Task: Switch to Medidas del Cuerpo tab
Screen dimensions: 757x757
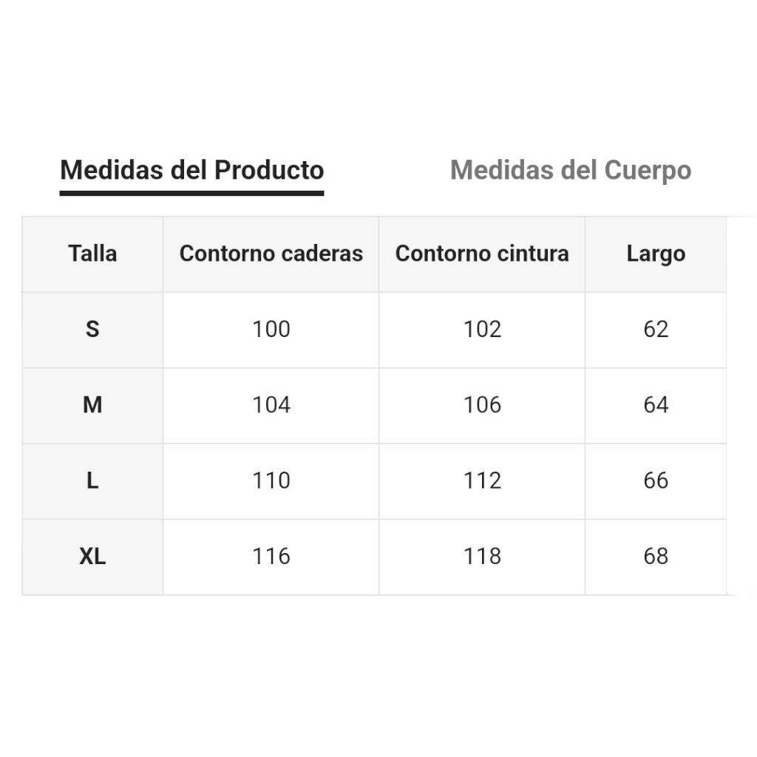Action: pos(571,171)
